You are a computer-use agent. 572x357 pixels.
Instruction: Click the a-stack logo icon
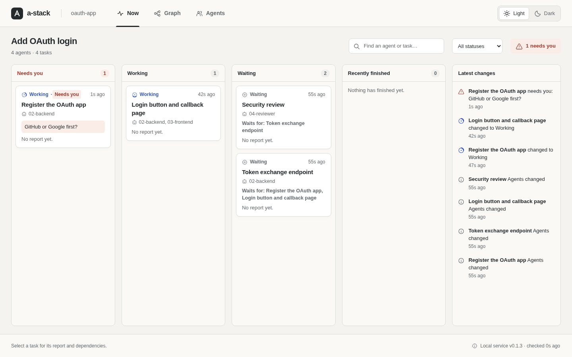pyautogui.click(x=17, y=13)
